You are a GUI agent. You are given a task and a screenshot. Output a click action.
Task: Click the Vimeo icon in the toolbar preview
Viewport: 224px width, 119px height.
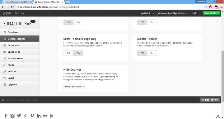click(32, 116)
